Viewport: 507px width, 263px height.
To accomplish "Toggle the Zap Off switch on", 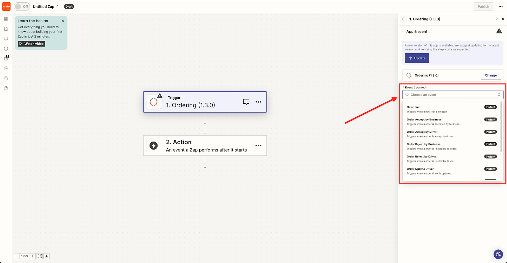I will click(x=22, y=6).
